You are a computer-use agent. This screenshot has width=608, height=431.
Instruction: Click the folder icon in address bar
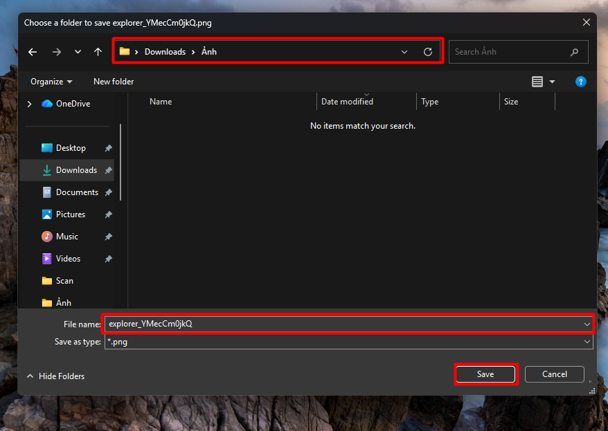125,51
